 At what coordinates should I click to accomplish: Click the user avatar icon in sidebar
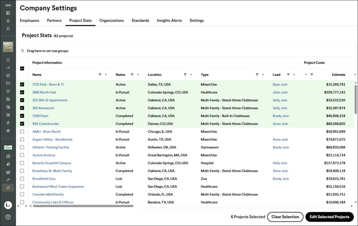point(8,205)
